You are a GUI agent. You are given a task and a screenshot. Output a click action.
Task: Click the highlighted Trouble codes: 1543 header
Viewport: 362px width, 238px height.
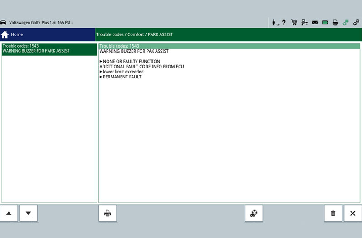click(229, 46)
